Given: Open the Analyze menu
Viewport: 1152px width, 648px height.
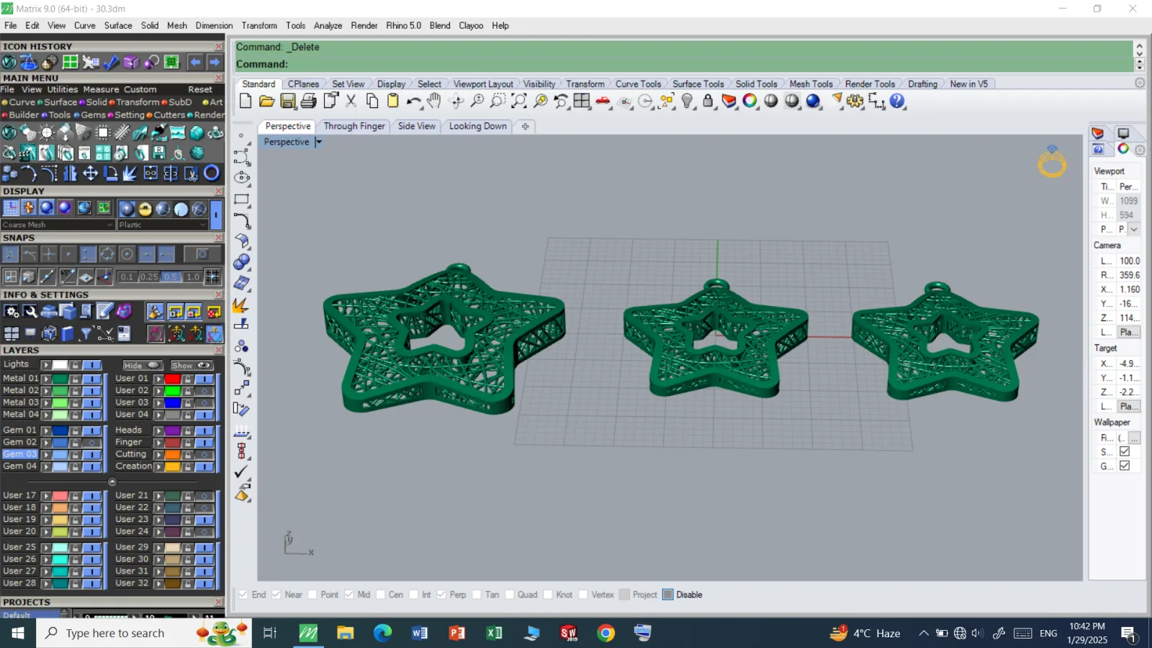Looking at the screenshot, I should [x=328, y=25].
